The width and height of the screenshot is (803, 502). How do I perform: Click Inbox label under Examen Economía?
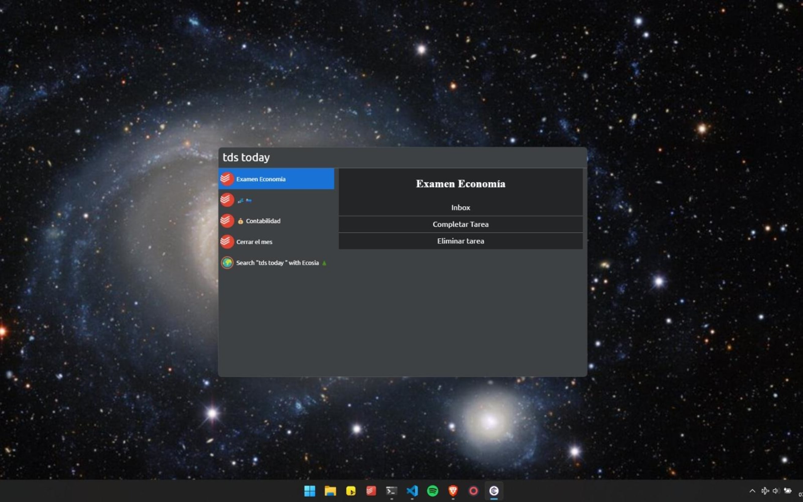click(x=461, y=207)
